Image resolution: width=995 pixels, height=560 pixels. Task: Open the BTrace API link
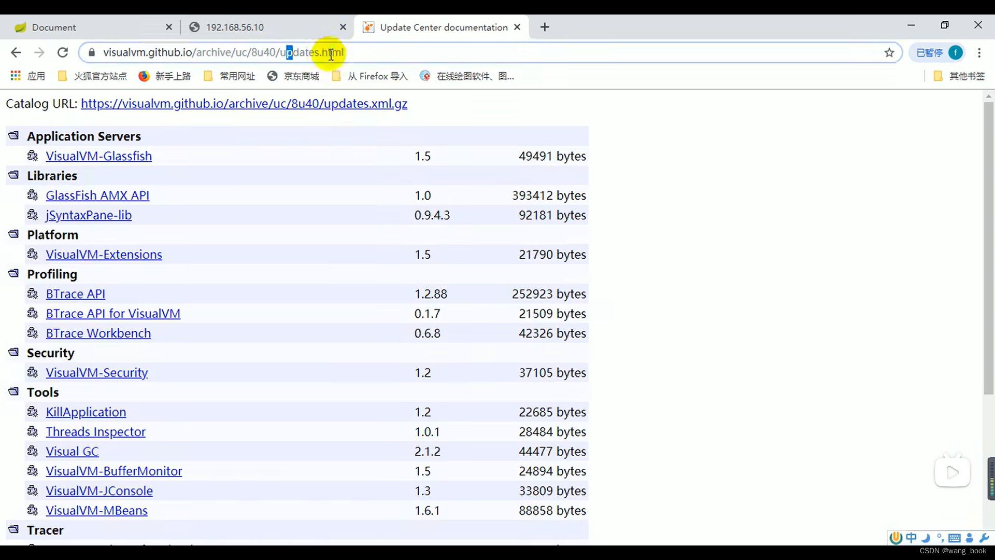(x=75, y=294)
